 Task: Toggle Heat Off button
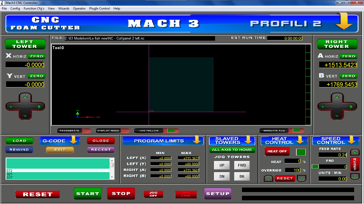click(x=277, y=151)
